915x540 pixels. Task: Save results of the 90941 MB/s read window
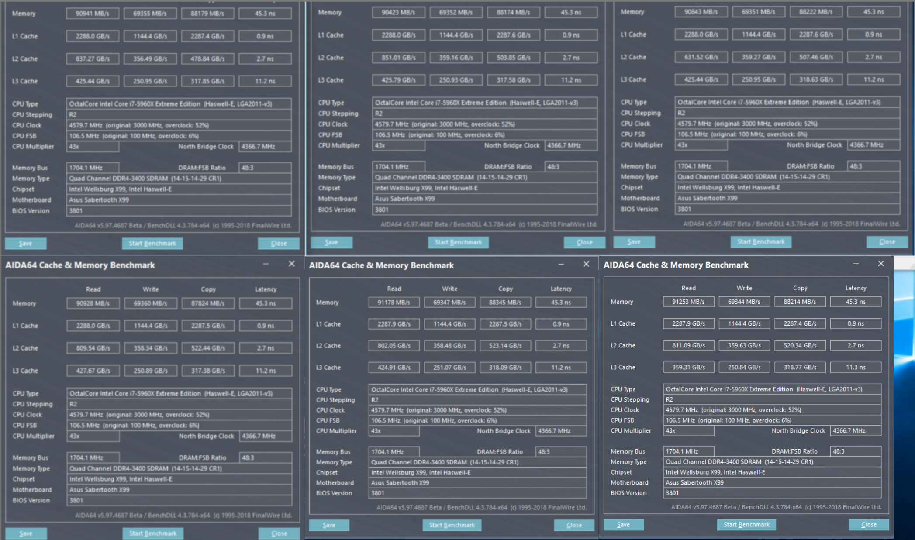click(x=25, y=243)
